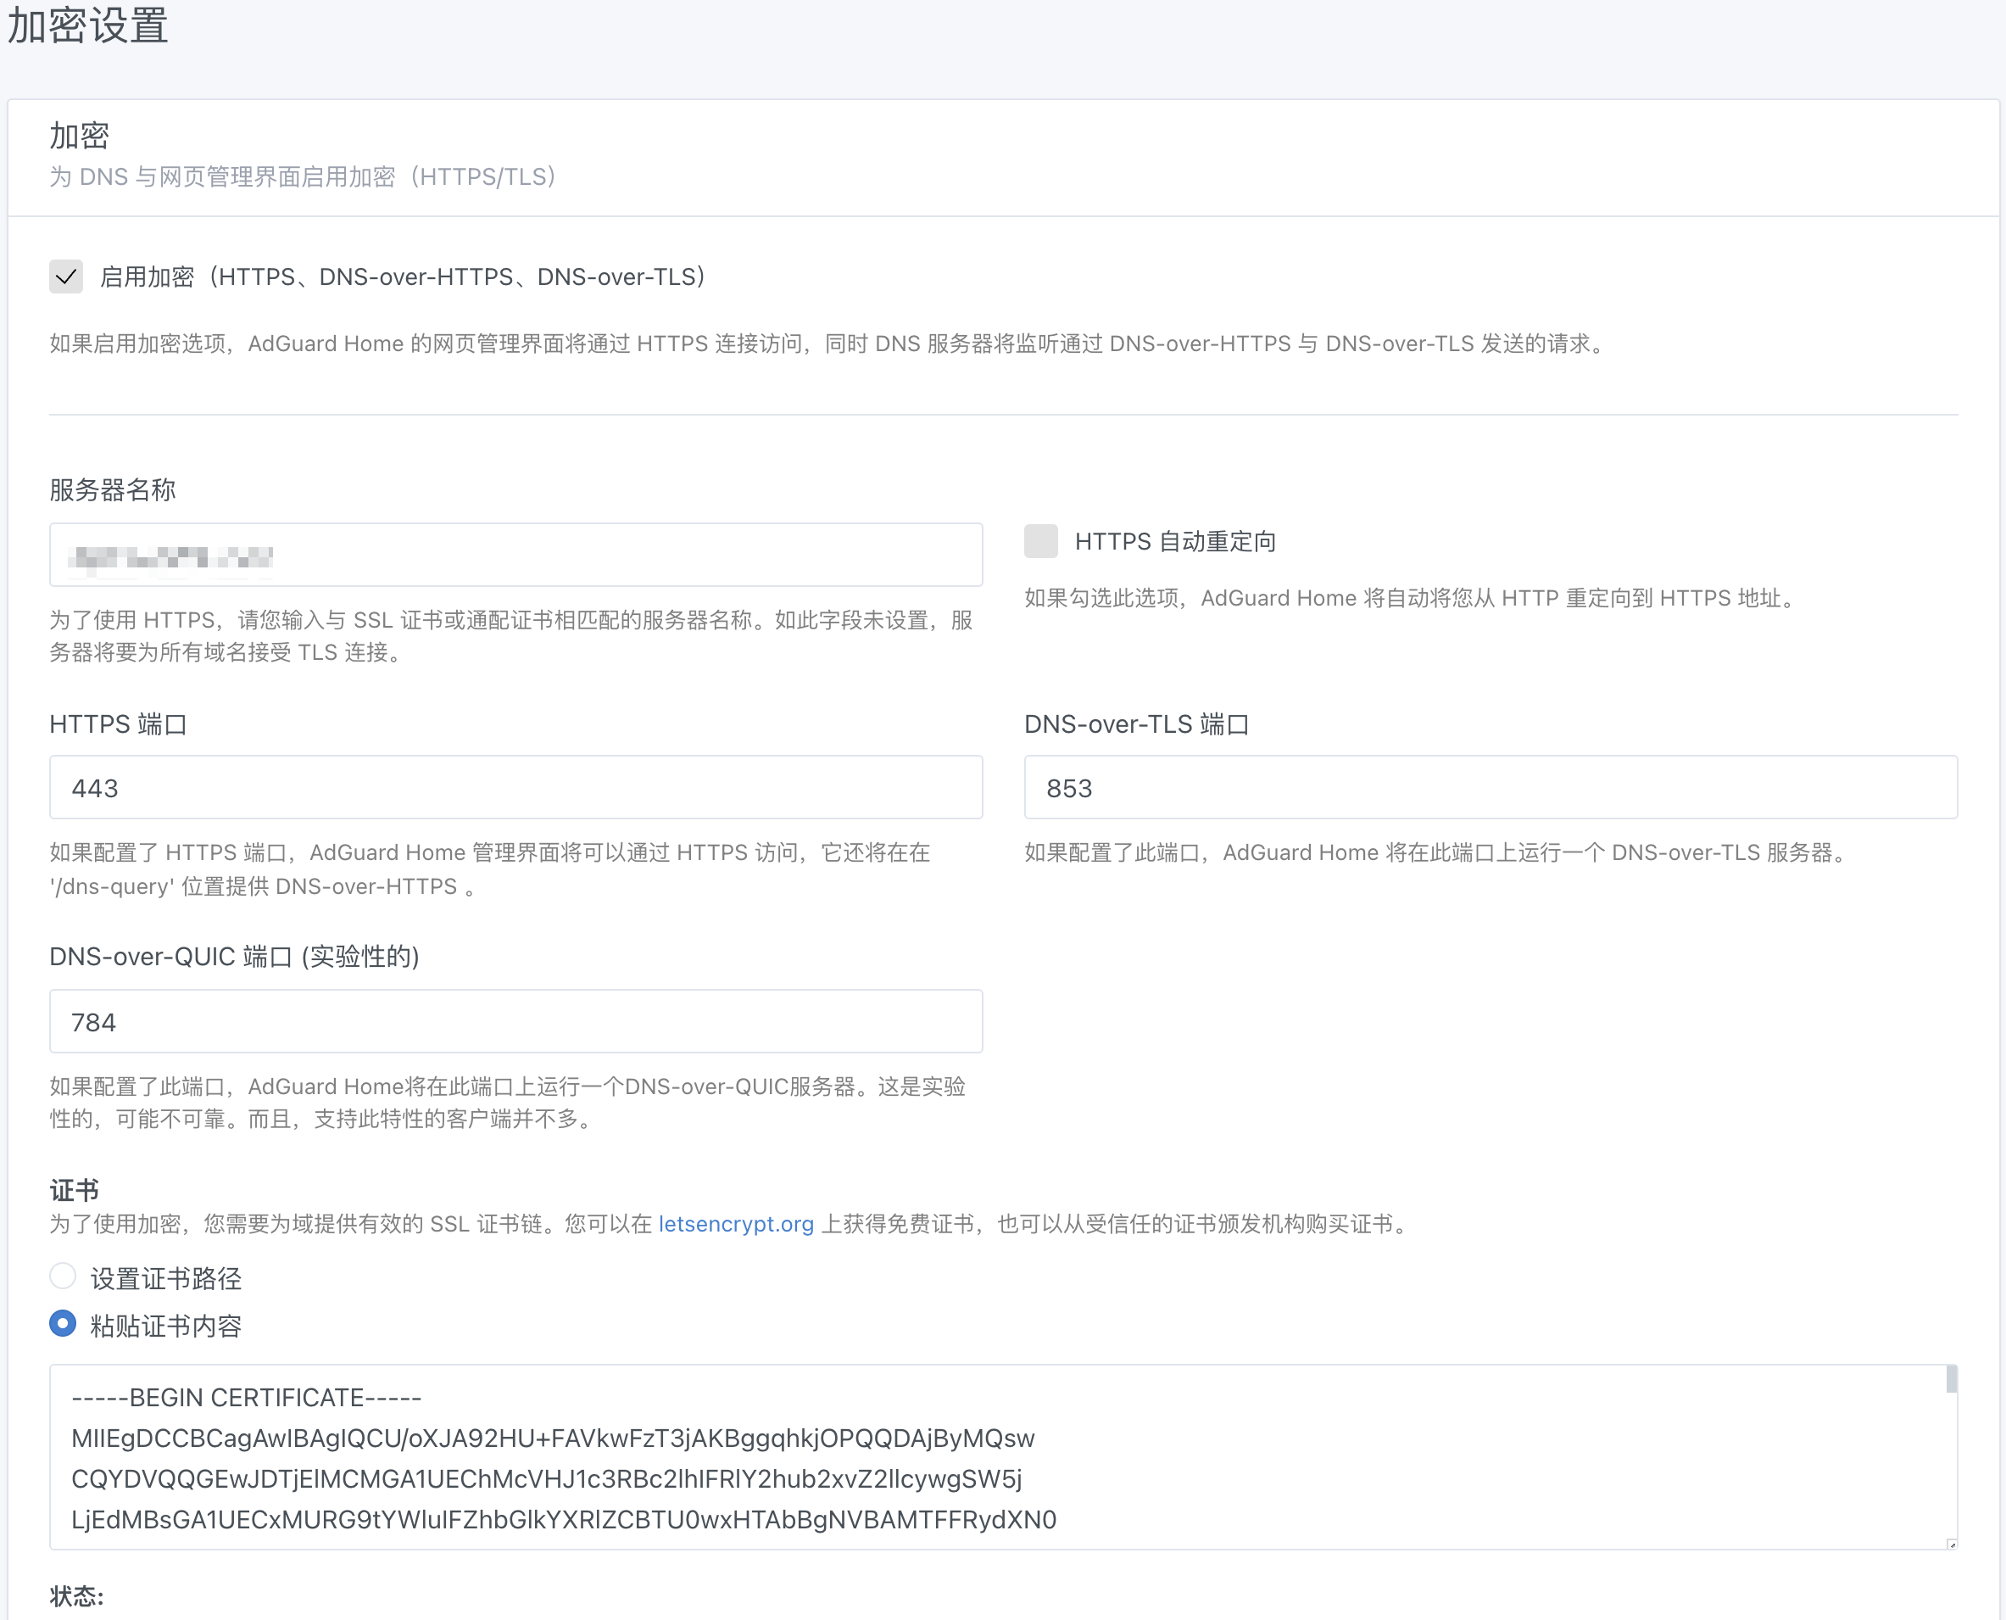Click the DNS-over-QUIC 端口 (实验性的) label
Image resolution: width=2006 pixels, height=1620 pixels.
pos(233,957)
